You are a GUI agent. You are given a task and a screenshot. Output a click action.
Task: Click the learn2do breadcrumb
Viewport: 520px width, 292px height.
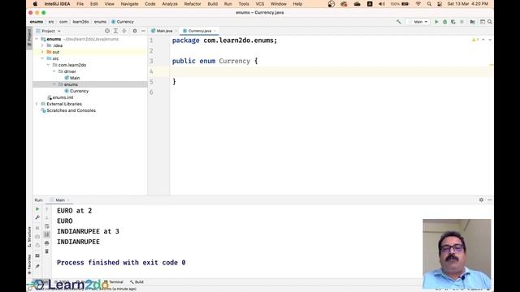click(80, 22)
